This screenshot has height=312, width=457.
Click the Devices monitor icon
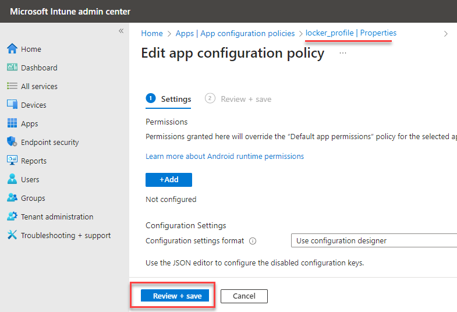(x=12, y=104)
